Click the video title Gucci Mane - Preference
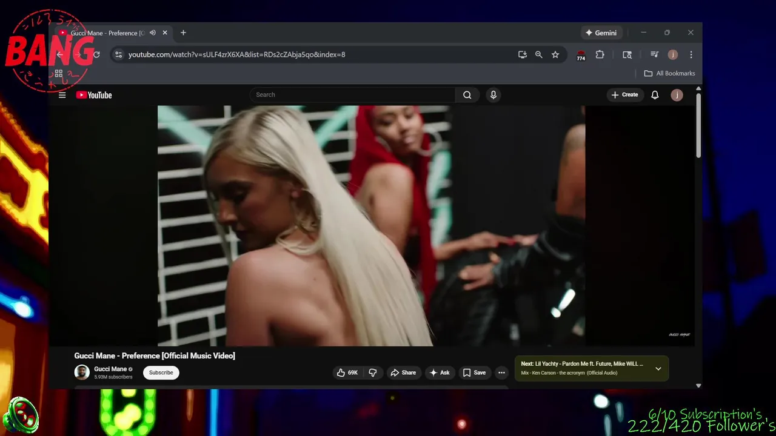This screenshot has height=436, width=776. click(x=155, y=355)
